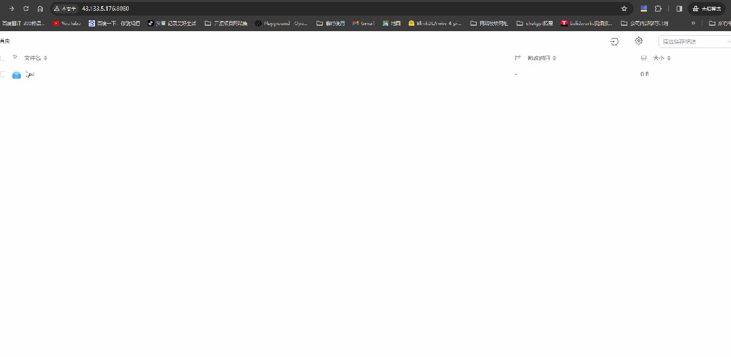Open the storage entry name in file list
Viewport: 731px width, 357px height.
[30, 74]
